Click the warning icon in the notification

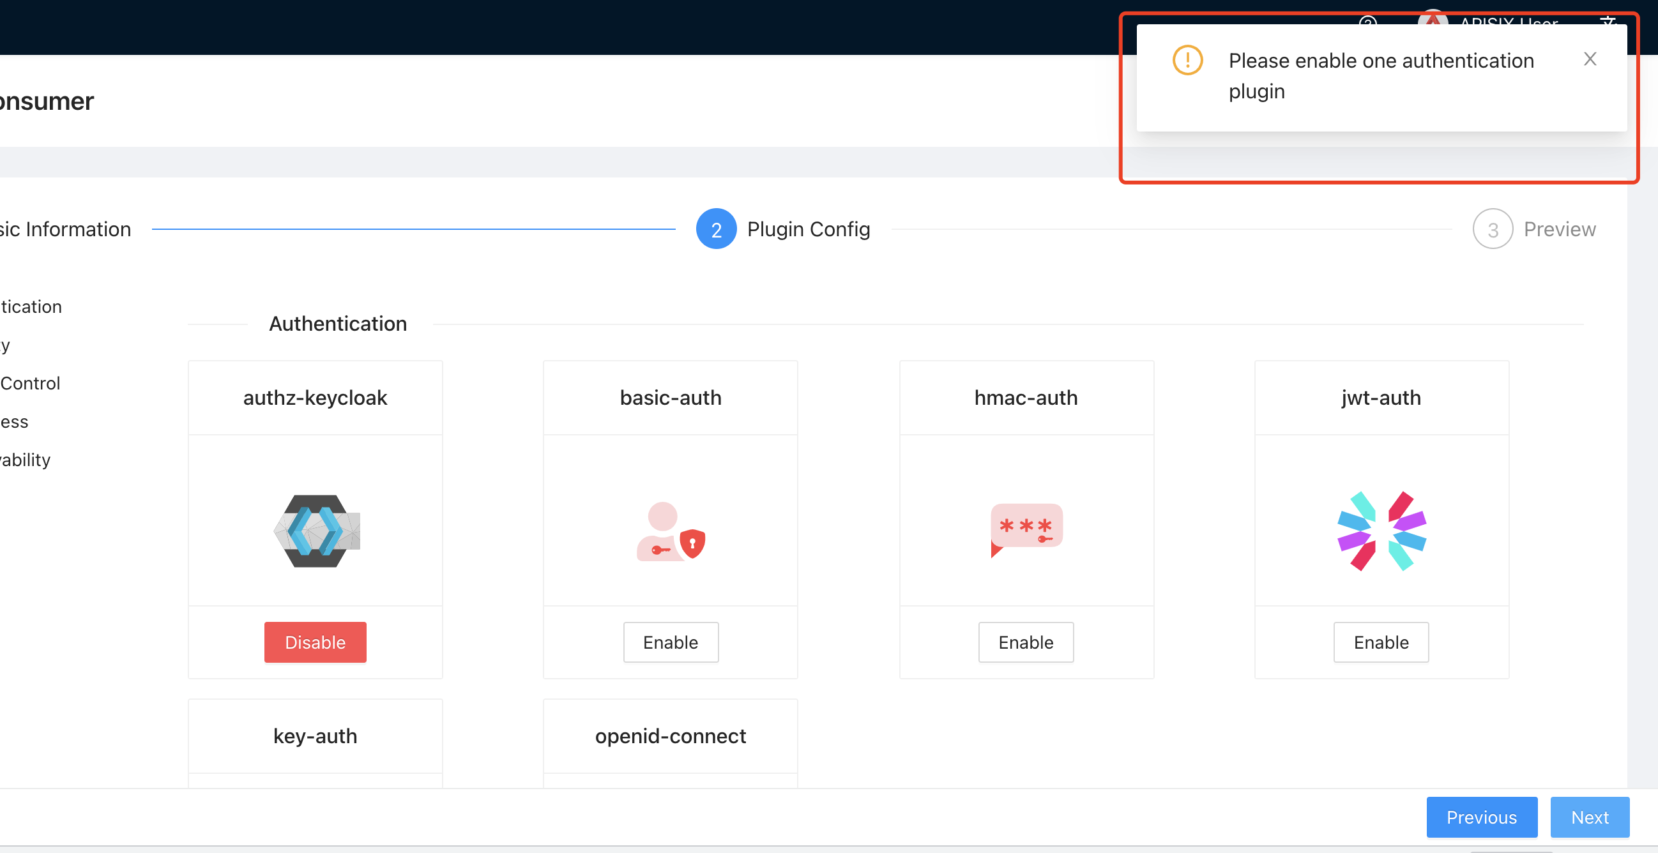tap(1187, 61)
